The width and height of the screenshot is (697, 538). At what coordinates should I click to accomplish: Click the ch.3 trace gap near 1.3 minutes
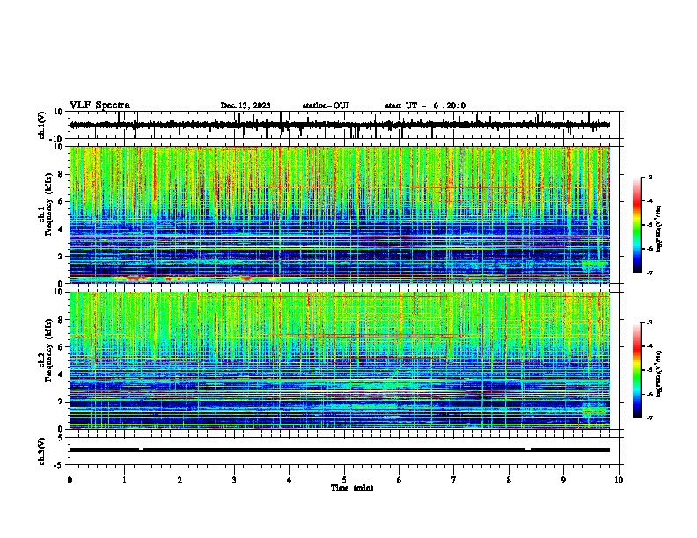click(x=141, y=449)
